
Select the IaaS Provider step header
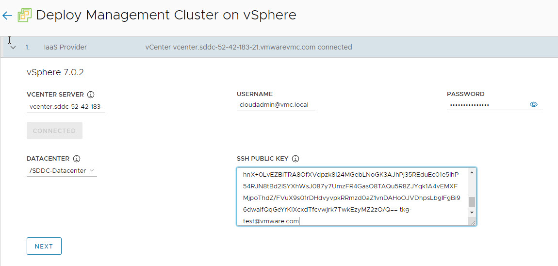(x=66, y=48)
